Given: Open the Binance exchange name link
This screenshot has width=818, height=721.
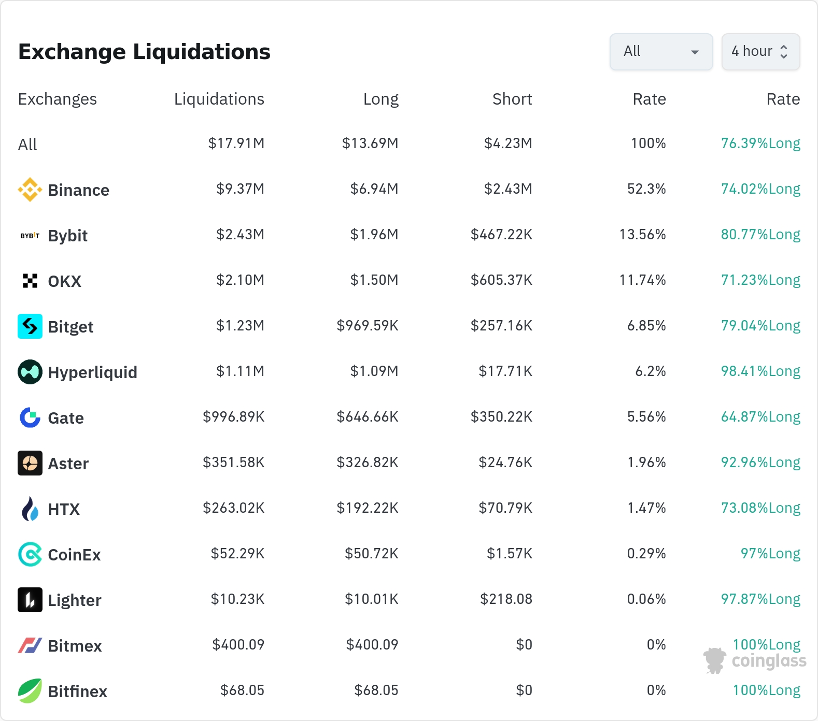Looking at the screenshot, I should (x=79, y=190).
